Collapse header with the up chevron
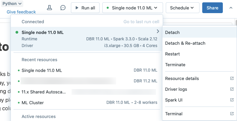Screen dimensions: 237x121 pyautogui.click(x=231, y=8)
